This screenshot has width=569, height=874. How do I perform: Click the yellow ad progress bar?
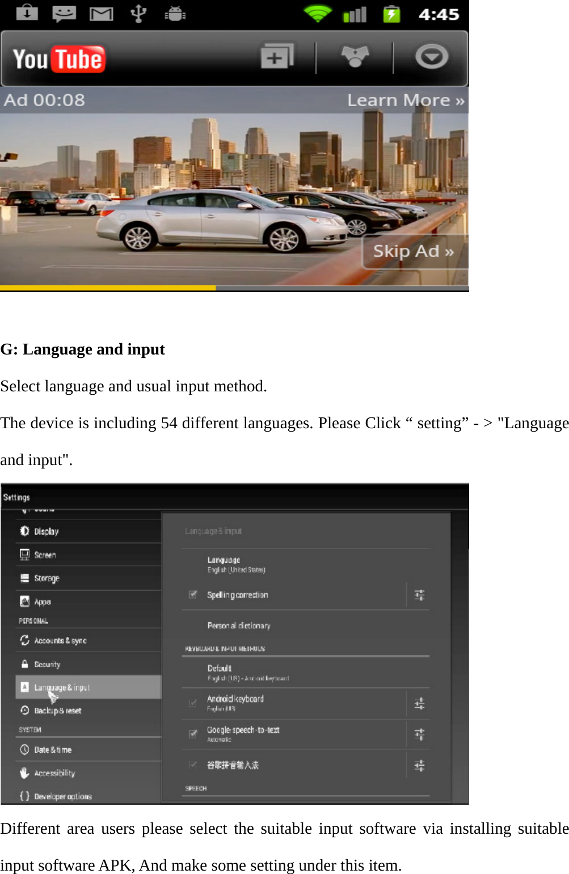(x=108, y=288)
